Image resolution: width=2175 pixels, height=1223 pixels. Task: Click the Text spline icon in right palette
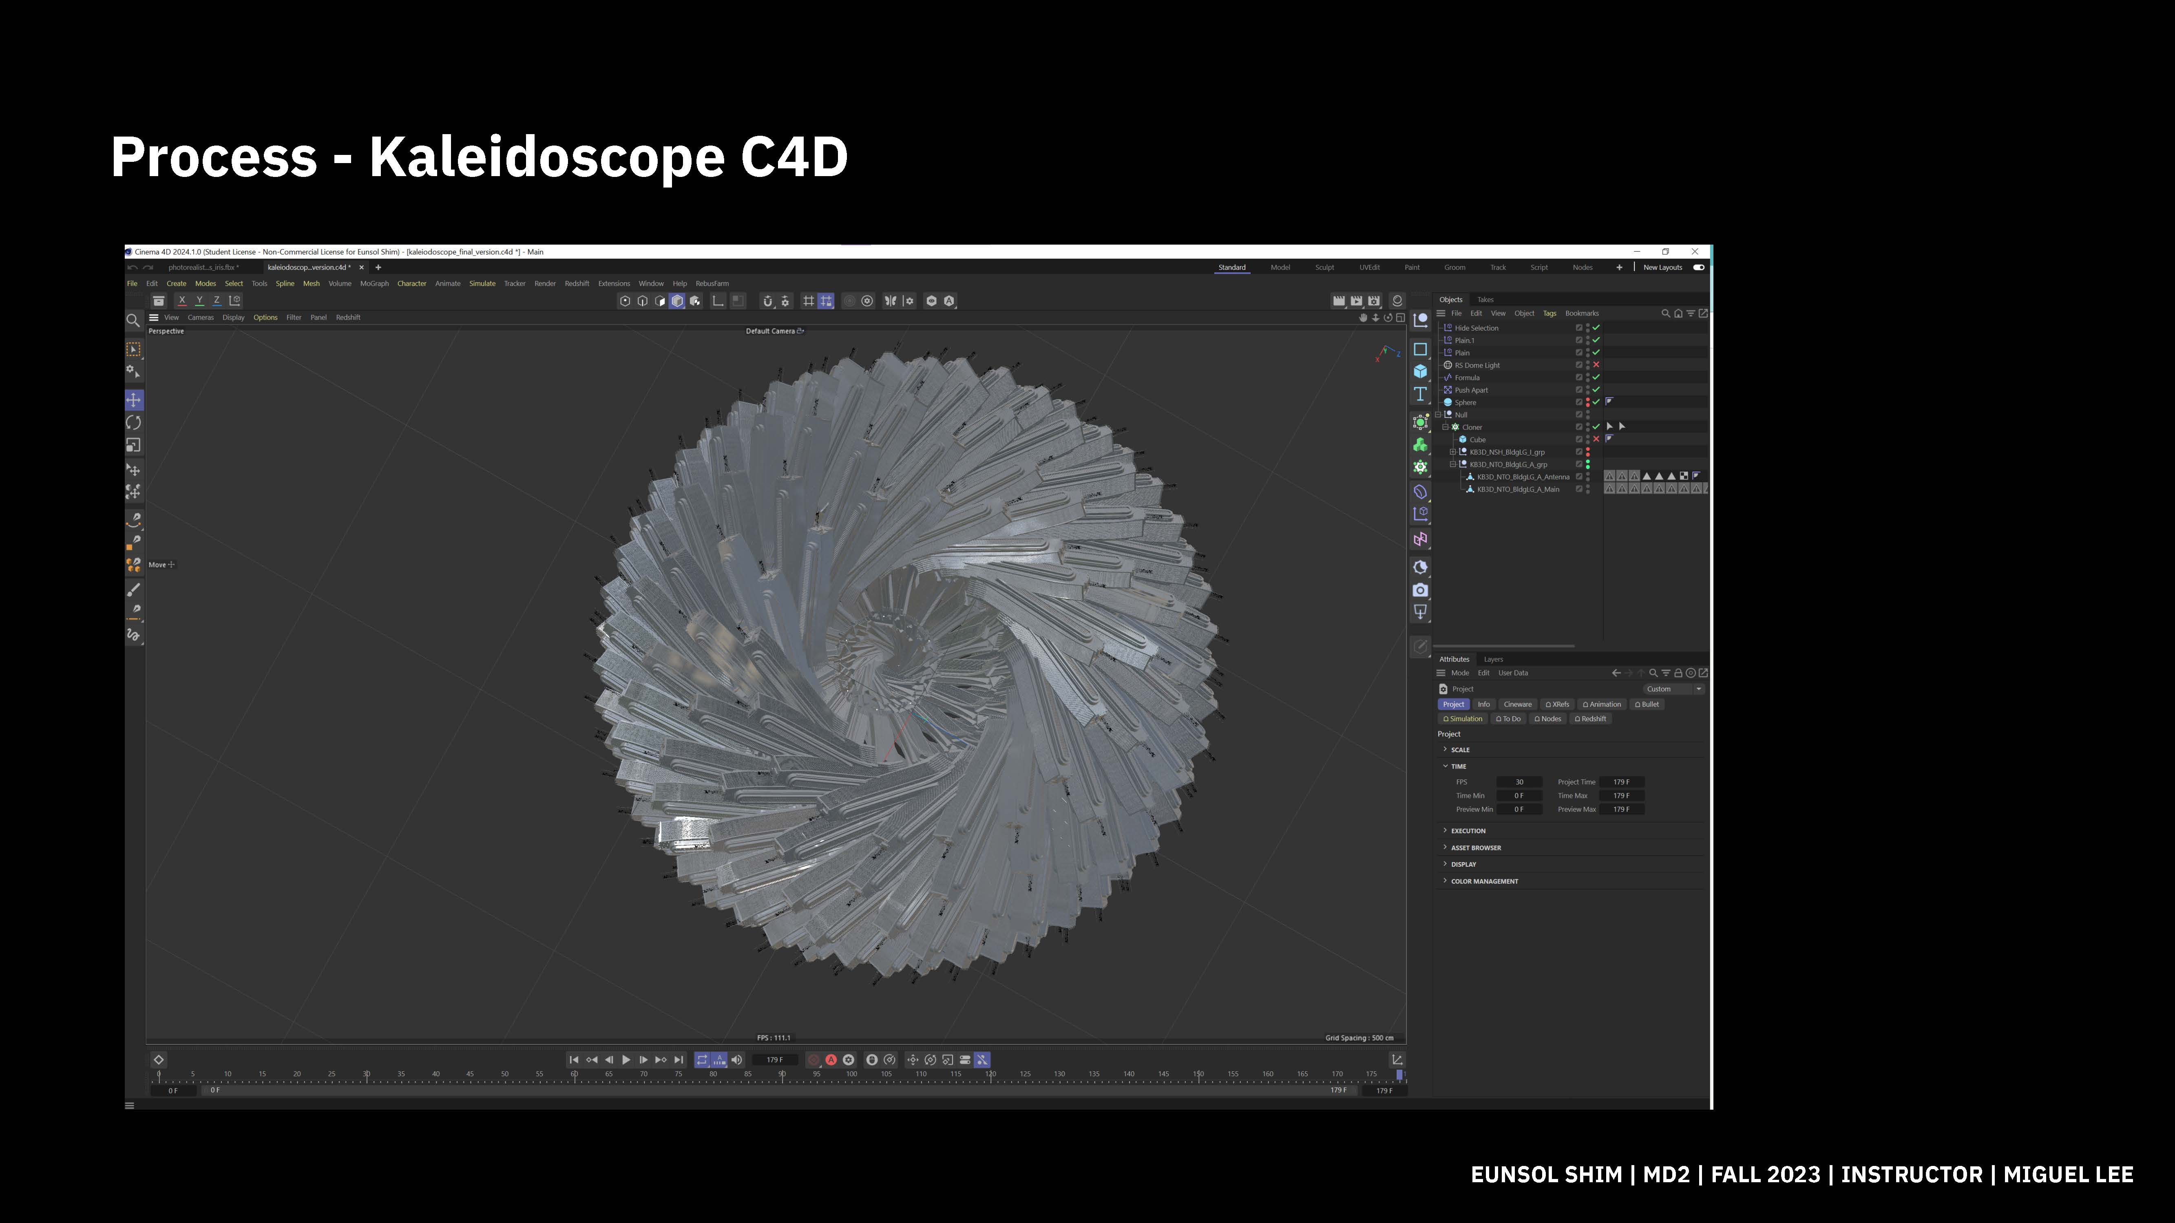tap(1420, 394)
